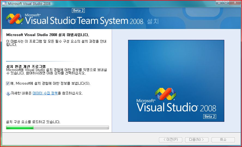
Task: Close the Microsoft Visual Studio 2008 window
Action: pos(235,3)
